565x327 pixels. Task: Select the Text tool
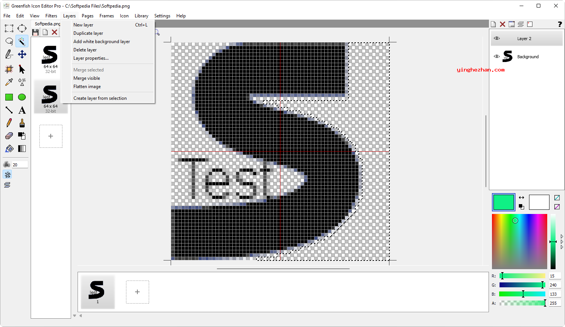coord(22,110)
